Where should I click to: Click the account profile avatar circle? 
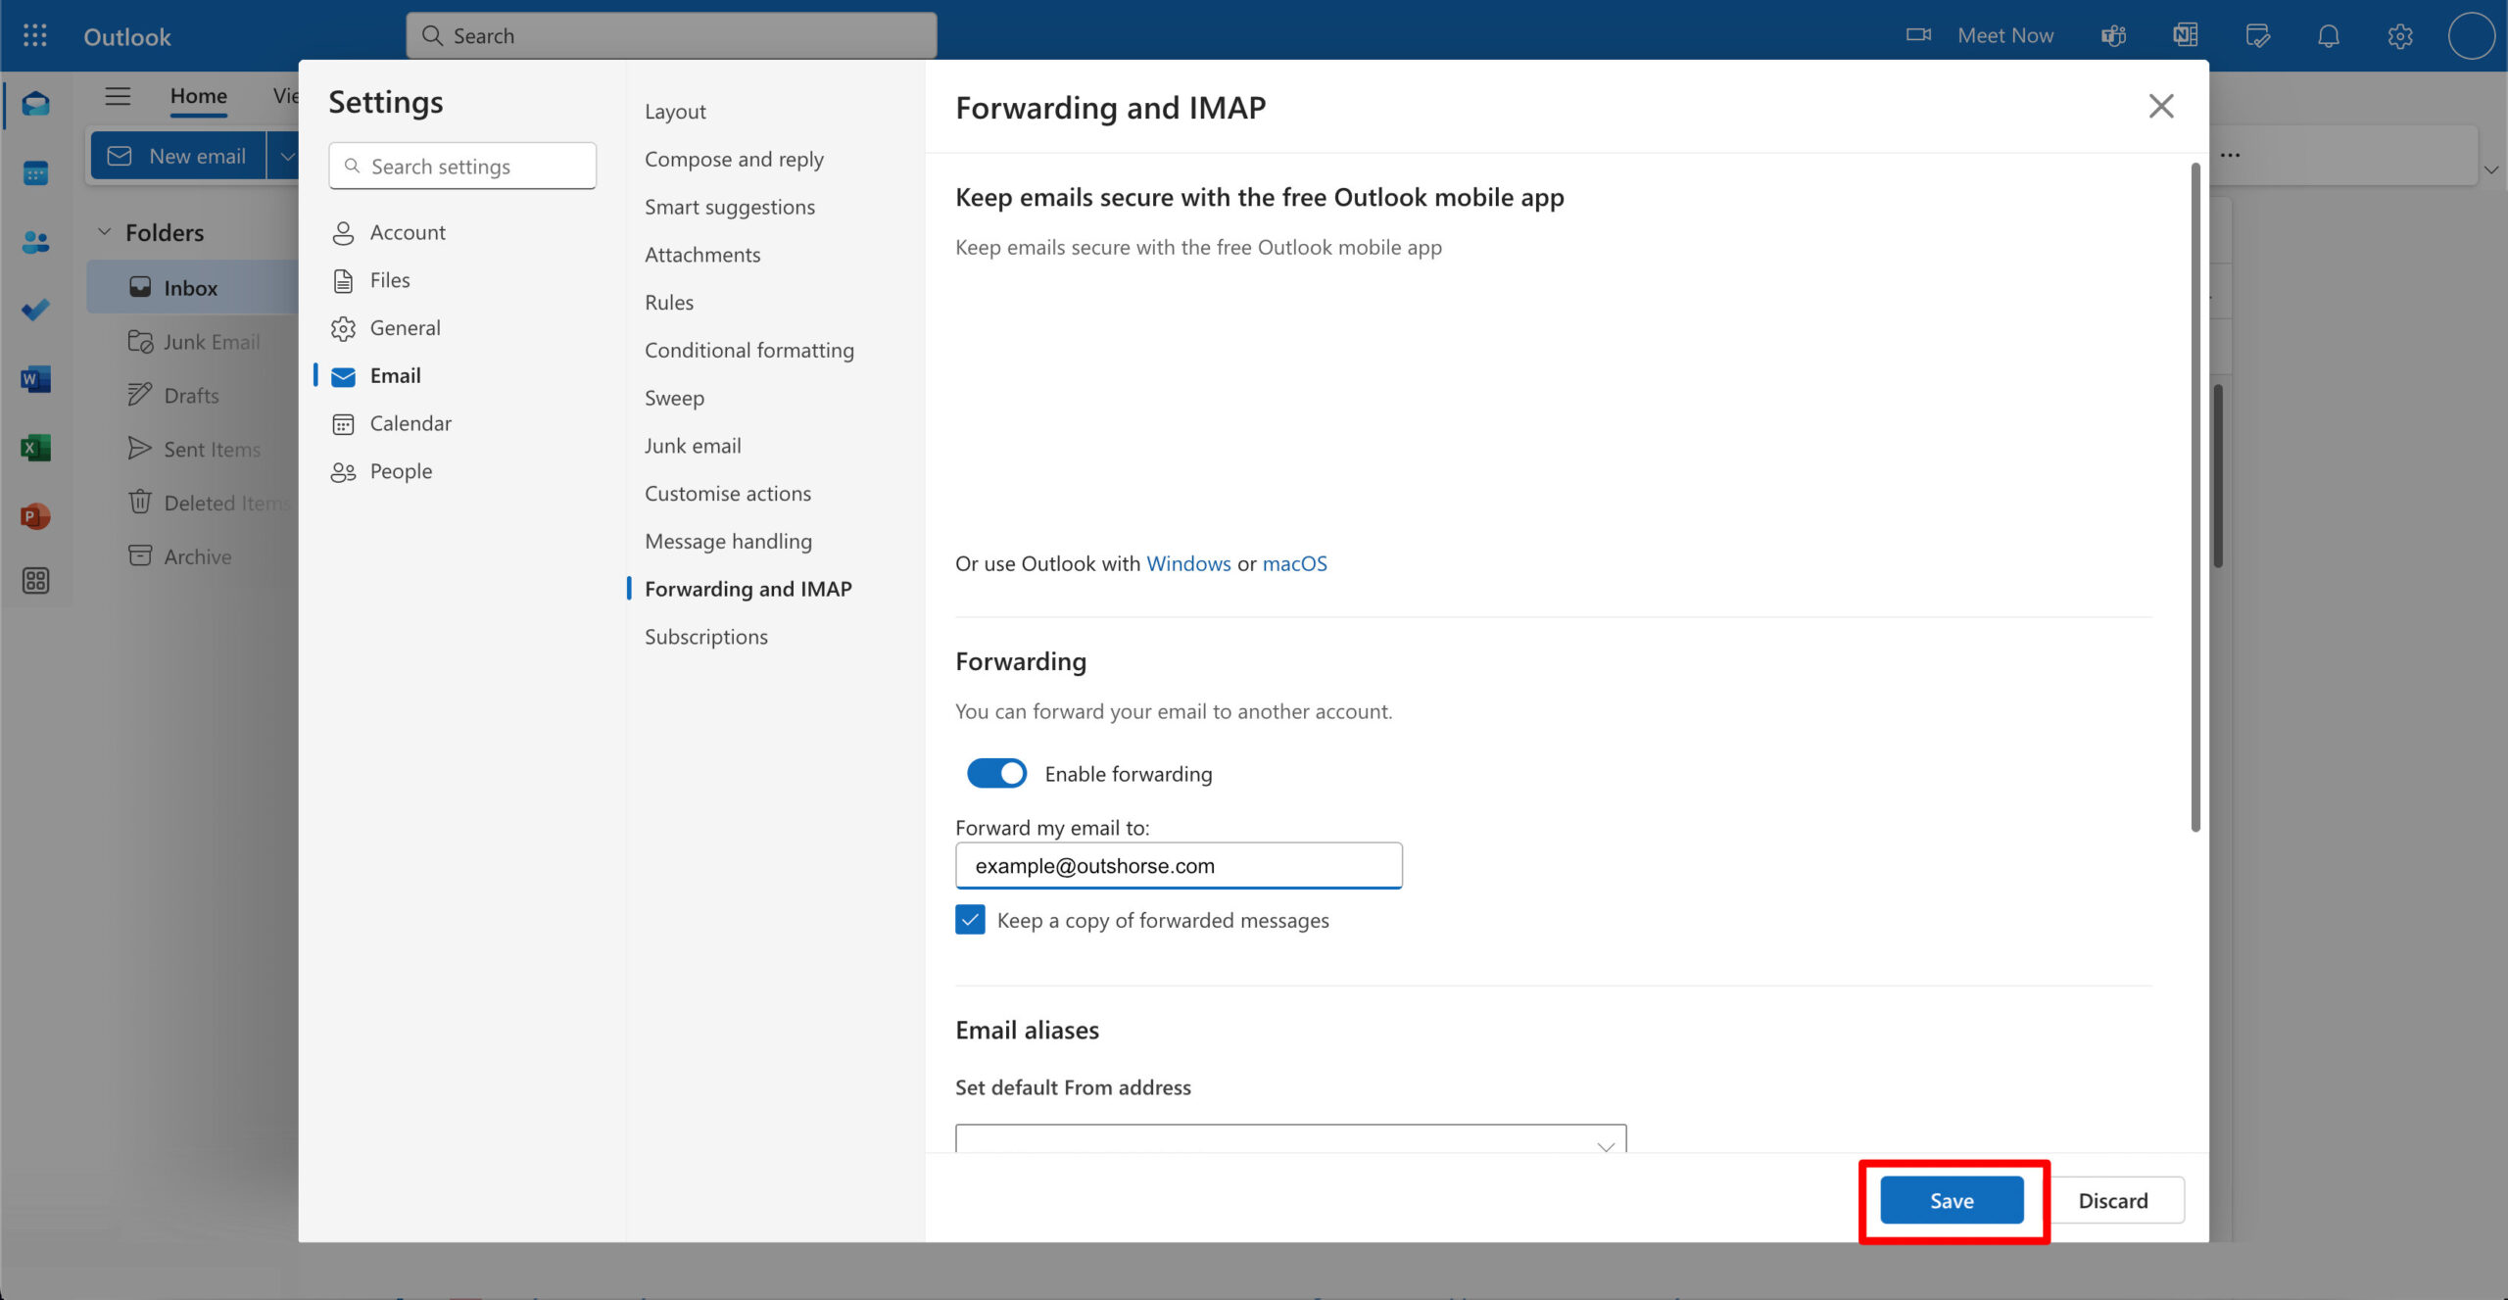pyautogui.click(x=2472, y=36)
